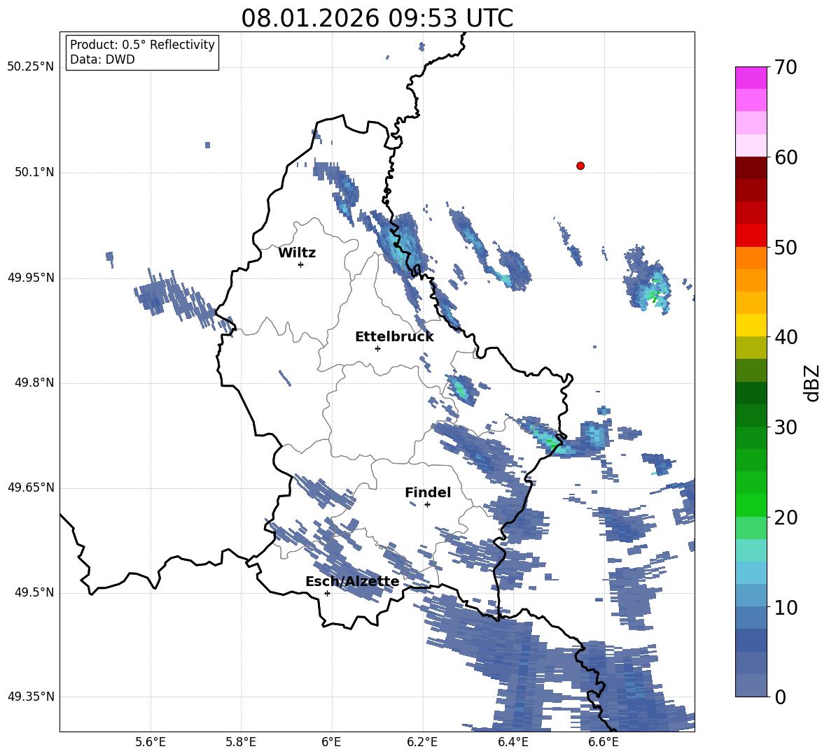Screen dimensions: 829x756
Task: Click the 49.35°N latitude label
Action: [x=31, y=697]
